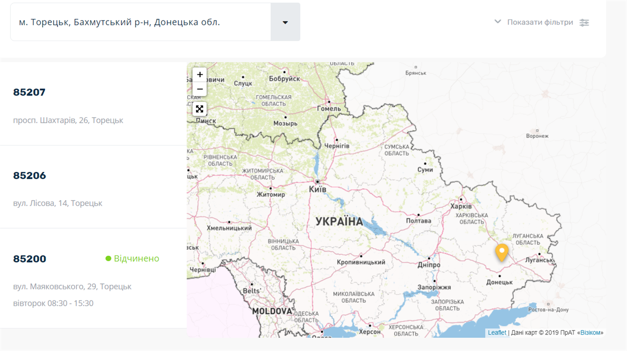Open the city selection dropdown arrow
Viewport: 627px width, 351px height.
(x=285, y=22)
